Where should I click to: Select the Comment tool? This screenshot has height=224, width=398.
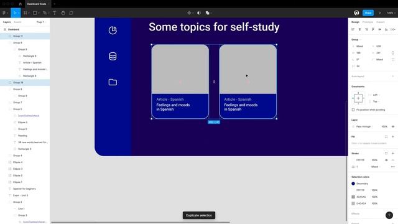coord(72,12)
